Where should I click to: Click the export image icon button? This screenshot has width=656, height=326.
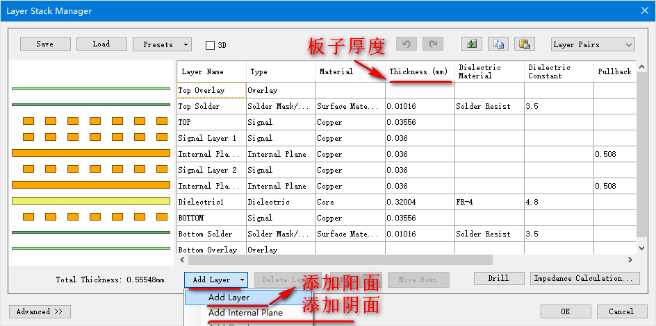point(472,44)
